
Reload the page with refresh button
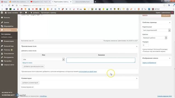[x=9, y=5]
